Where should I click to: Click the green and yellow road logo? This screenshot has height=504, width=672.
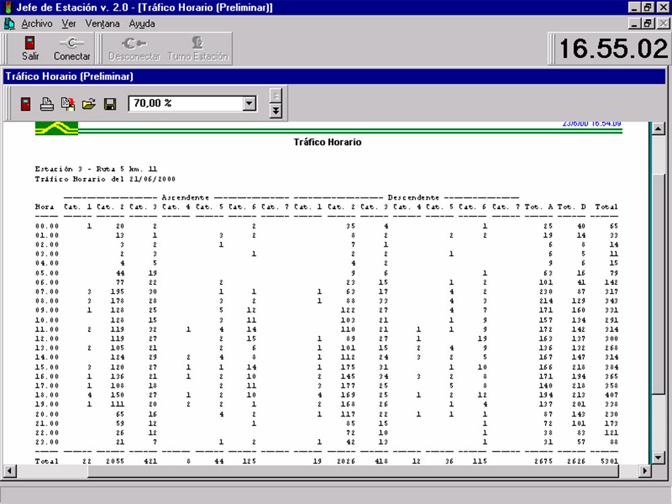(56, 128)
